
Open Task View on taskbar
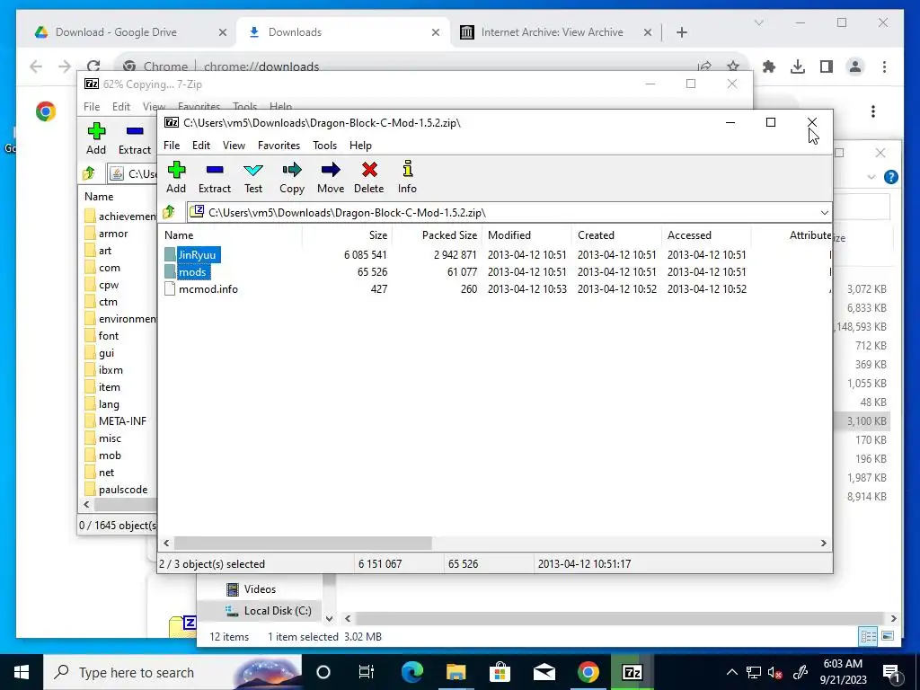[x=367, y=672]
